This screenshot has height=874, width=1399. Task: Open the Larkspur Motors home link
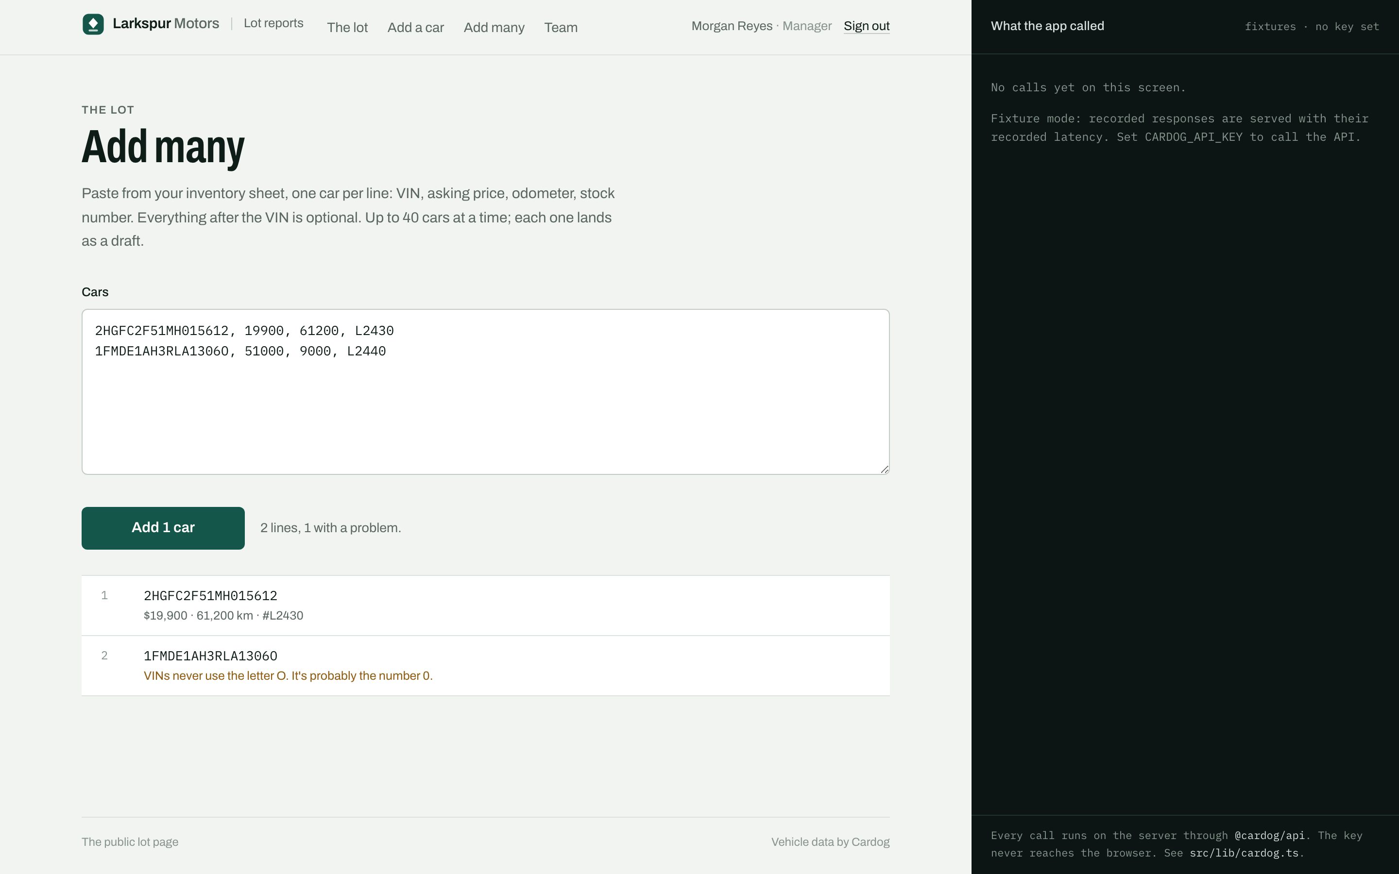[151, 24]
